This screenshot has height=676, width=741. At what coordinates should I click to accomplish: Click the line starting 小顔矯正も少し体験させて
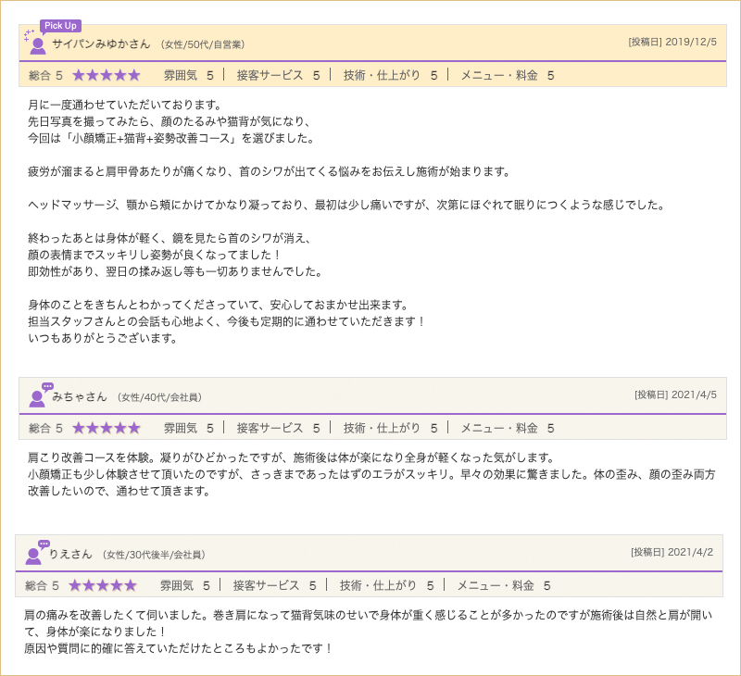371,474
